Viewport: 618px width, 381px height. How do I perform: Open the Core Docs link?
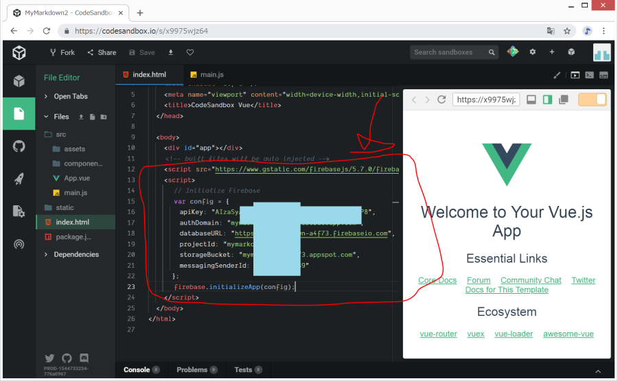[x=437, y=280]
